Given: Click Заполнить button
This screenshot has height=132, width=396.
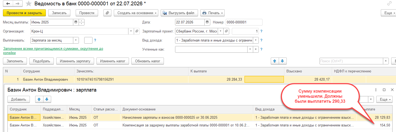Looking at the screenshot, I should (15, 61).
